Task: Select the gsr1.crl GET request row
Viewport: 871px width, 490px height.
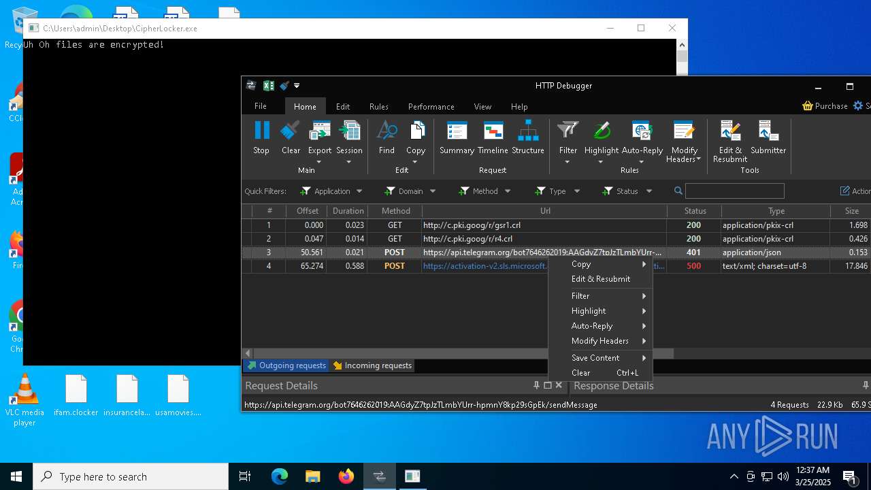Action: click(556, 225)
